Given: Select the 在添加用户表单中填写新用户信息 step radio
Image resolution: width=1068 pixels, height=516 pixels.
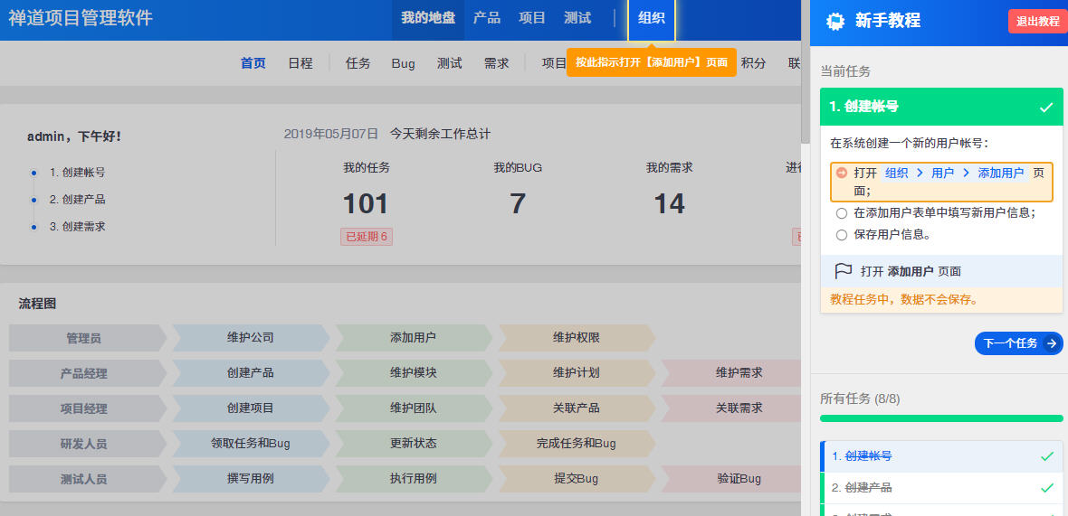Looking at the screenshot, I should 842,213.
